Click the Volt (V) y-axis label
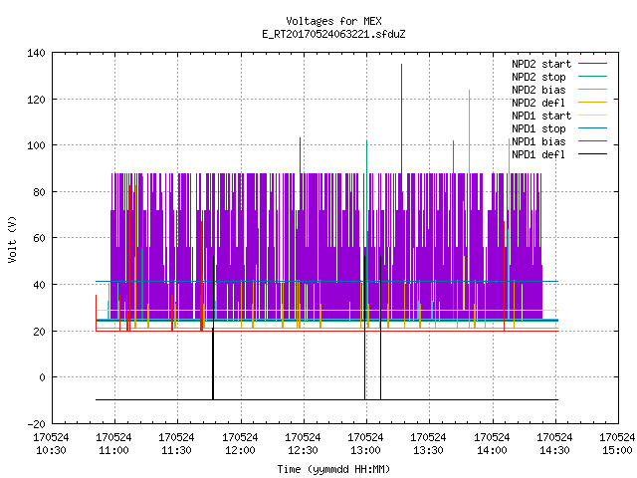Image resolution: width=637 pixels, height=478 pixels. click(x=12, y=239)
